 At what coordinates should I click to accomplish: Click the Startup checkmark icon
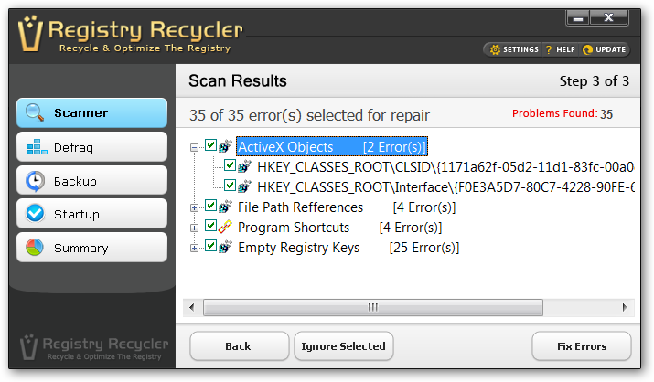(x=35, y=213)
